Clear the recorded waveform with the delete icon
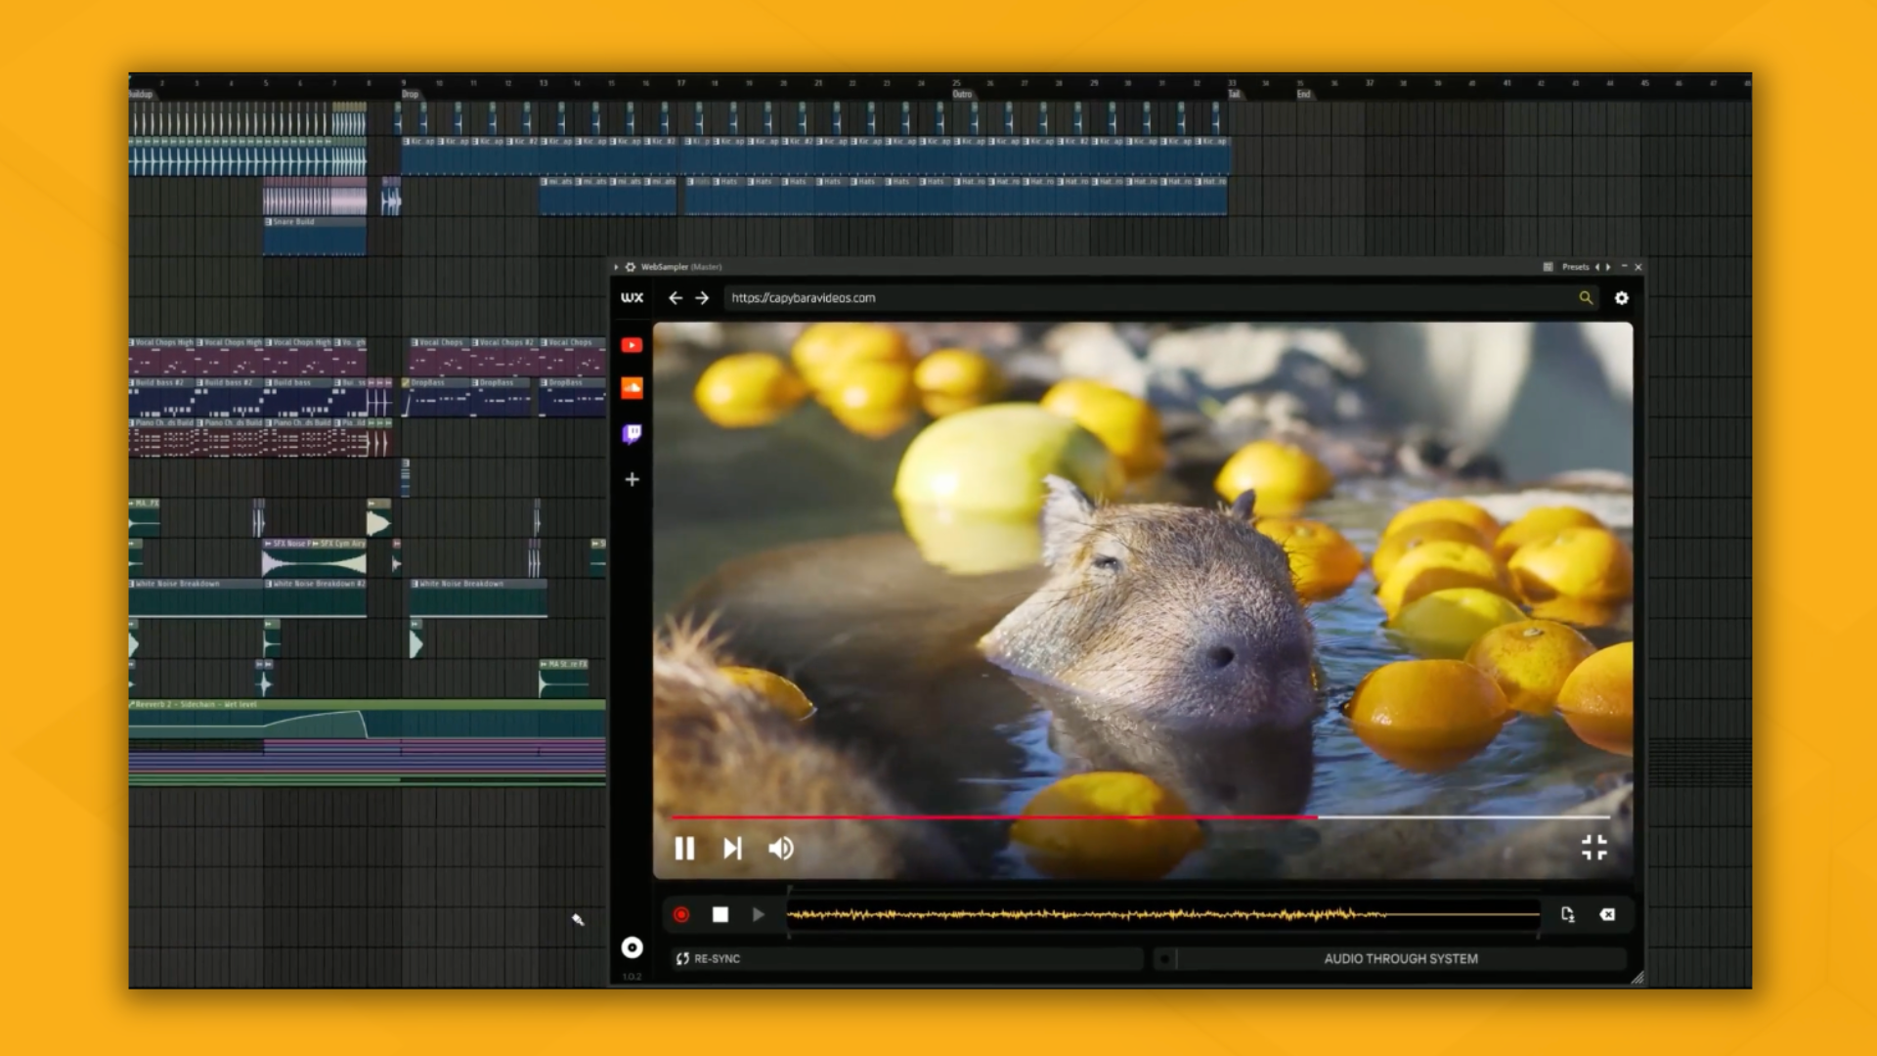 point(1608,914)
